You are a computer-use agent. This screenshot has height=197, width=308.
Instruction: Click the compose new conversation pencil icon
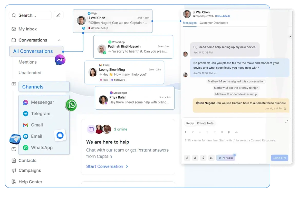point(59,15)
